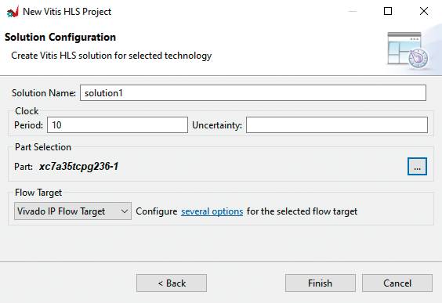The height and width of the screenshot is (303, 442).
Task: Click the Clock group label
Action: coord(27,111)
